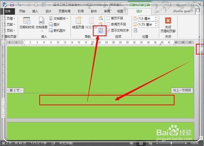Open the 页码 page number dropdown
Image resolution: width=204 pixels, height=146 pixels.
(9, 30)
